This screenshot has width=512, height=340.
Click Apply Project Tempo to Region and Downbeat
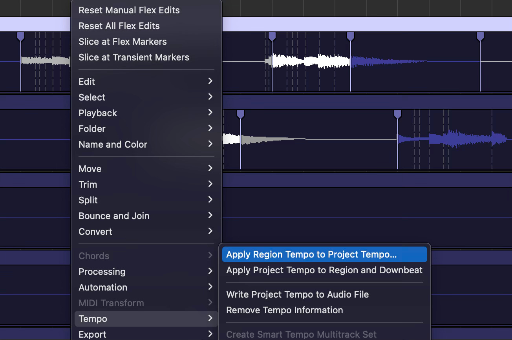pyautogui.click(x=324, y=270)
